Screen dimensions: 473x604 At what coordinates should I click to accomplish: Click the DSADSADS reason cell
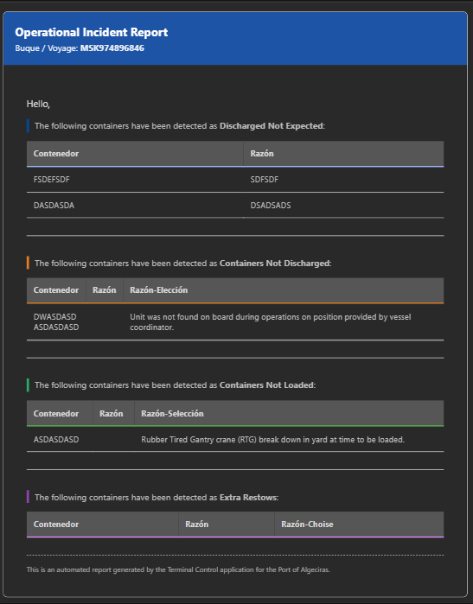pos(271,206)
